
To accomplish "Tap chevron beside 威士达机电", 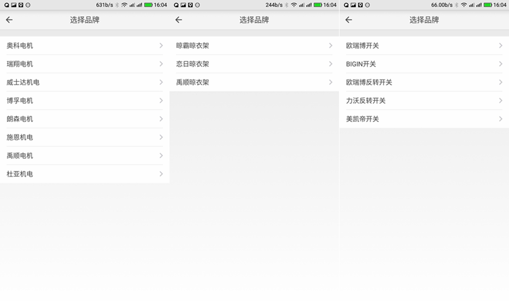I will [161, 82].
